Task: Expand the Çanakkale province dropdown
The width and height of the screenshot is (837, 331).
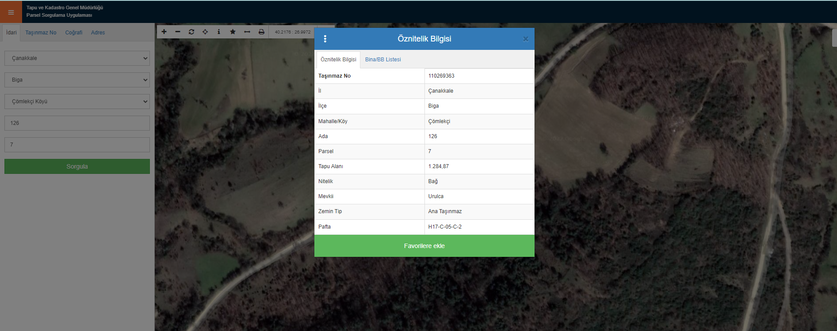Action: (77, 58)
